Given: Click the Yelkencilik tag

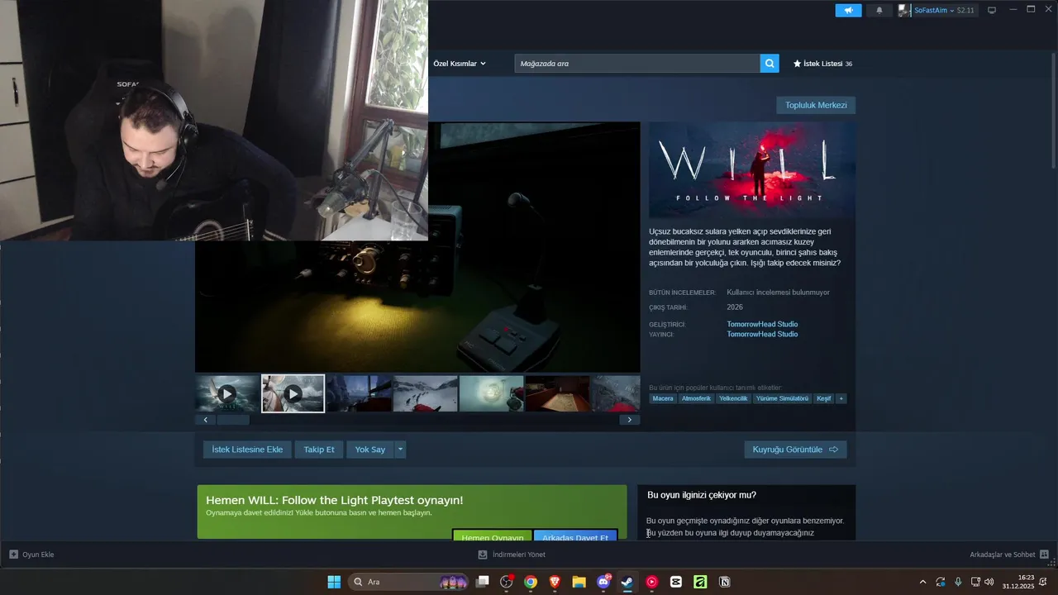Looking at the screenshot, I should (x=733, y=398).
